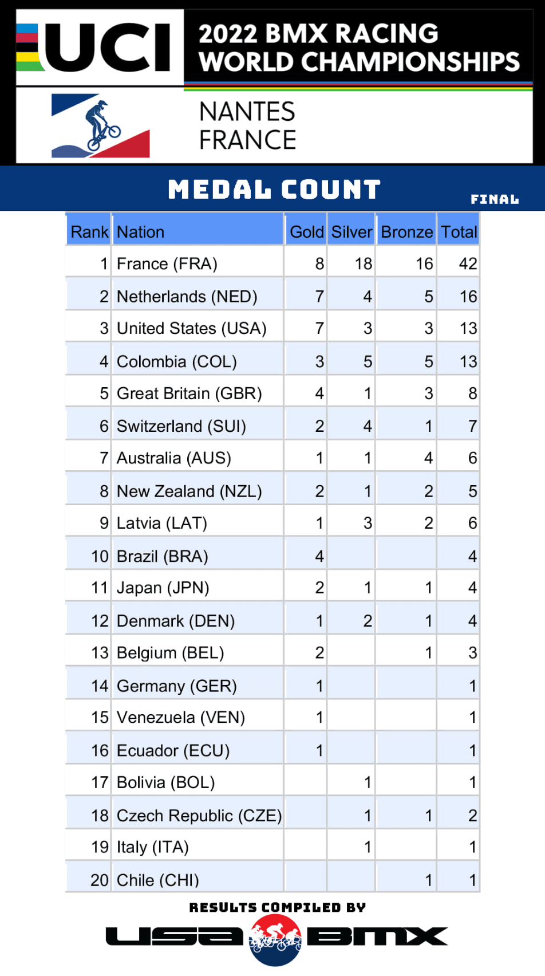Click the Gold column header
Image resolution: width=545 pixels, height=976 pixels.
point(306,232)
